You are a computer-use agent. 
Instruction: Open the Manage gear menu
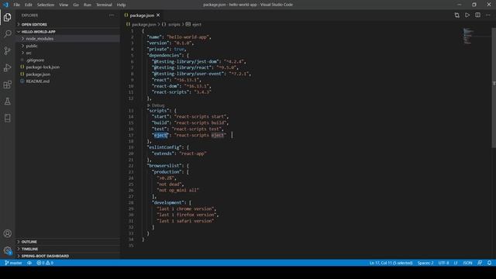coord(7,250)
